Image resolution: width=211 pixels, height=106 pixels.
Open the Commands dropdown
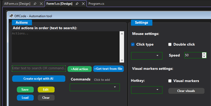click(95, 87)
